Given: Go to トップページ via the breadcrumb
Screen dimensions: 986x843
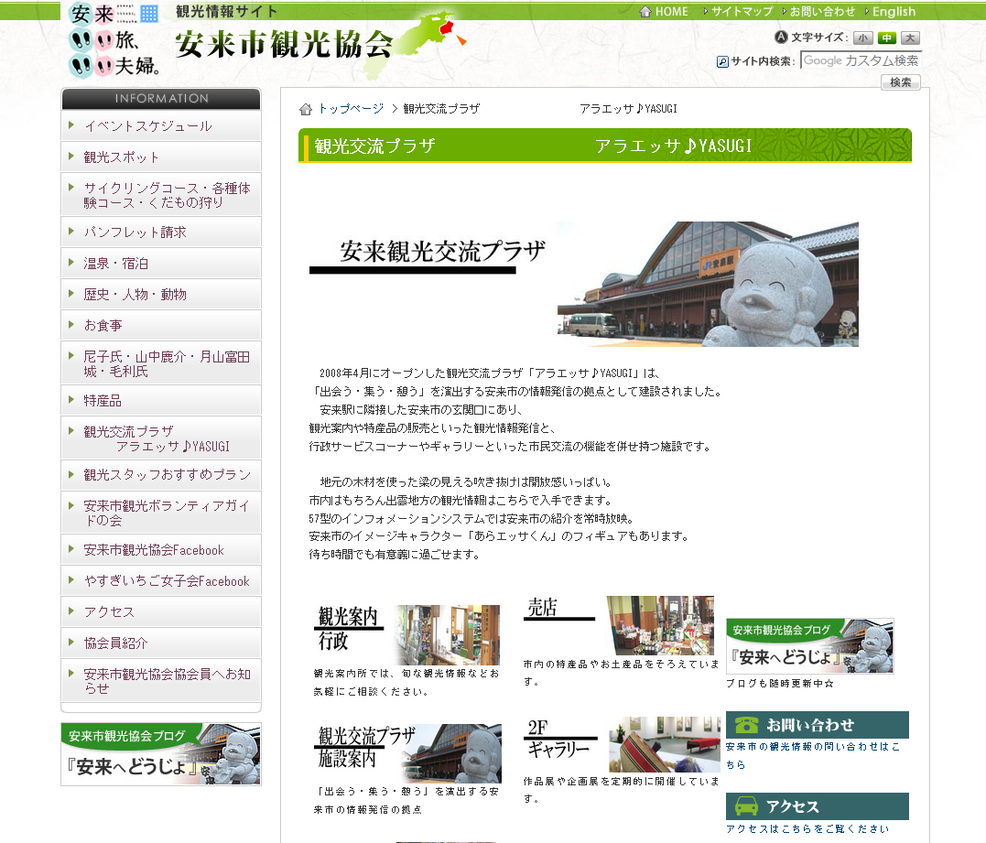Looking at the screenshot, I should [351, 109].
